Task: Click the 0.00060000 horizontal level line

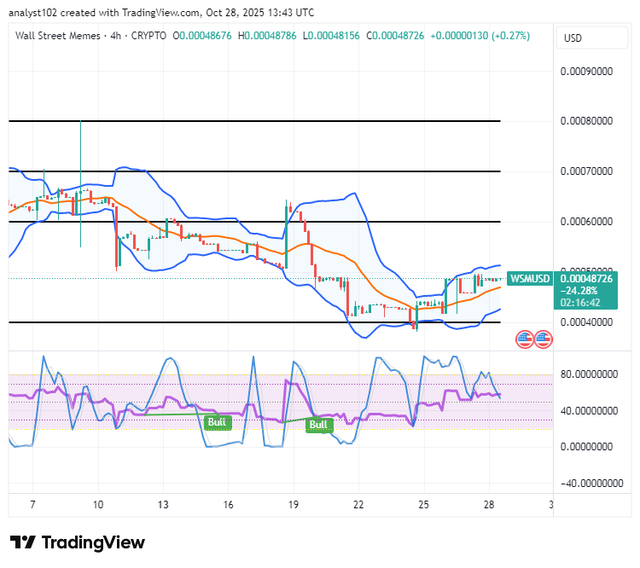Action: point(254,222)
